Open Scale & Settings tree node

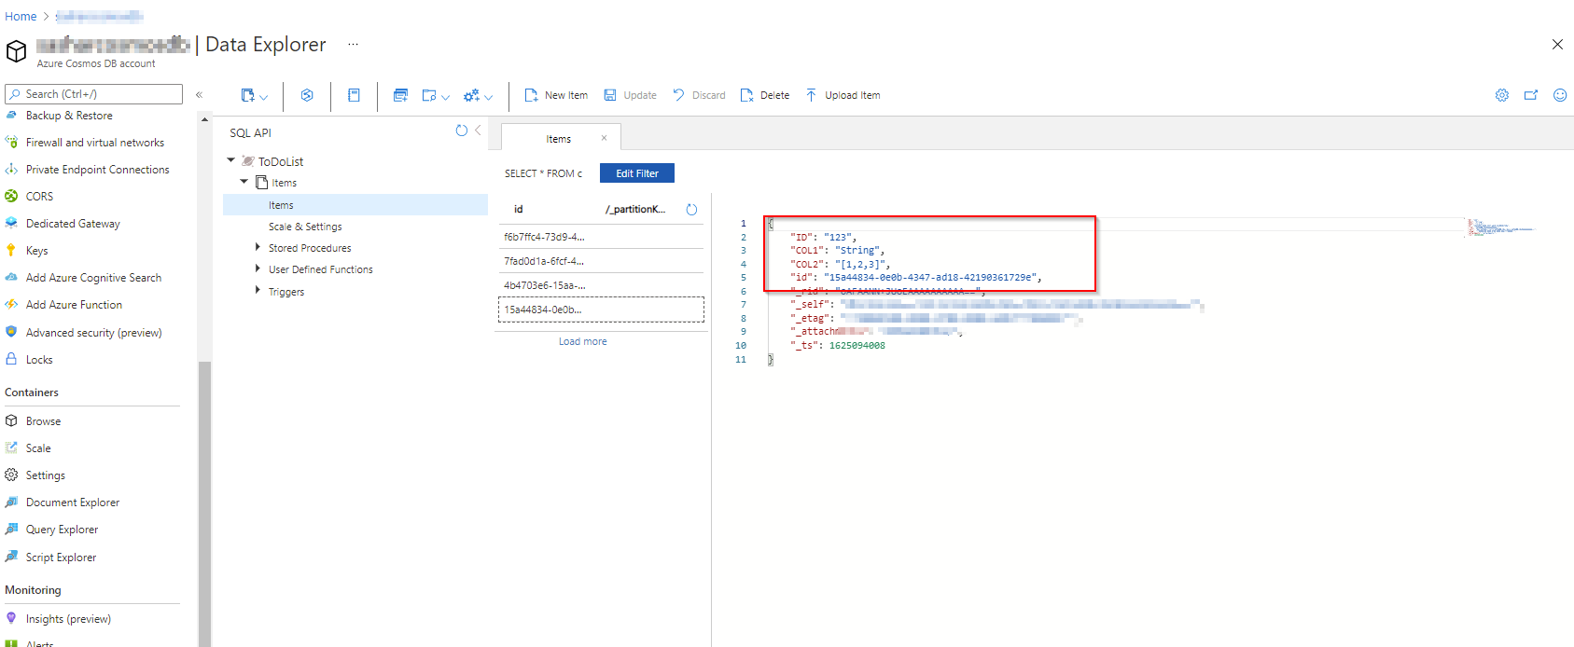[x=305, y=227]
